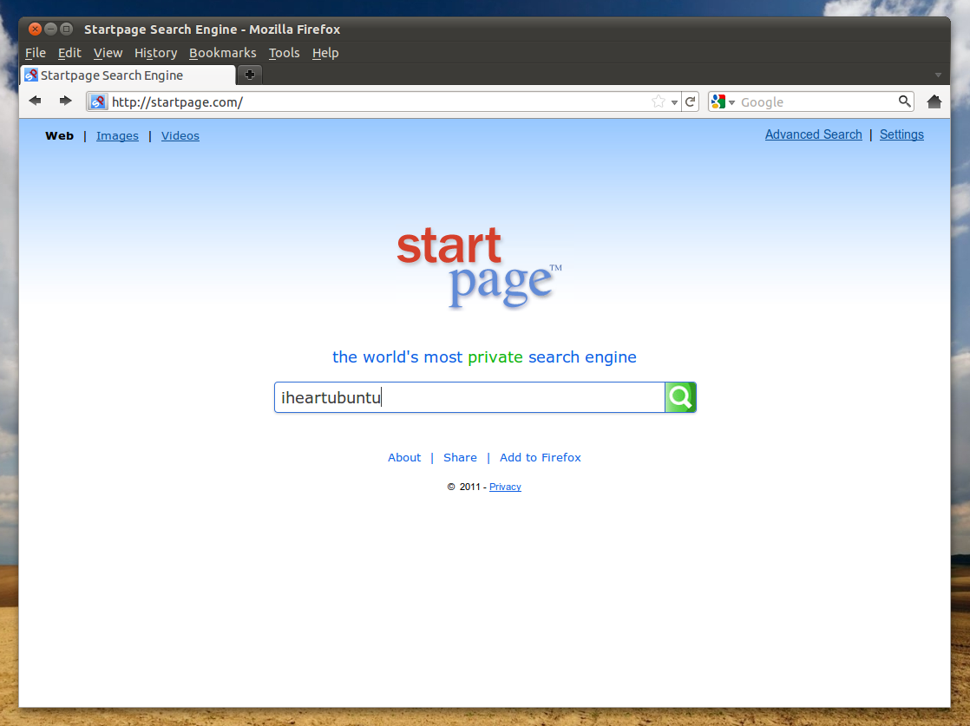This screenshot has width=970, height=726.
Task: Select the Web search mode
Action: pyautogui.click(x=59, y=136)
